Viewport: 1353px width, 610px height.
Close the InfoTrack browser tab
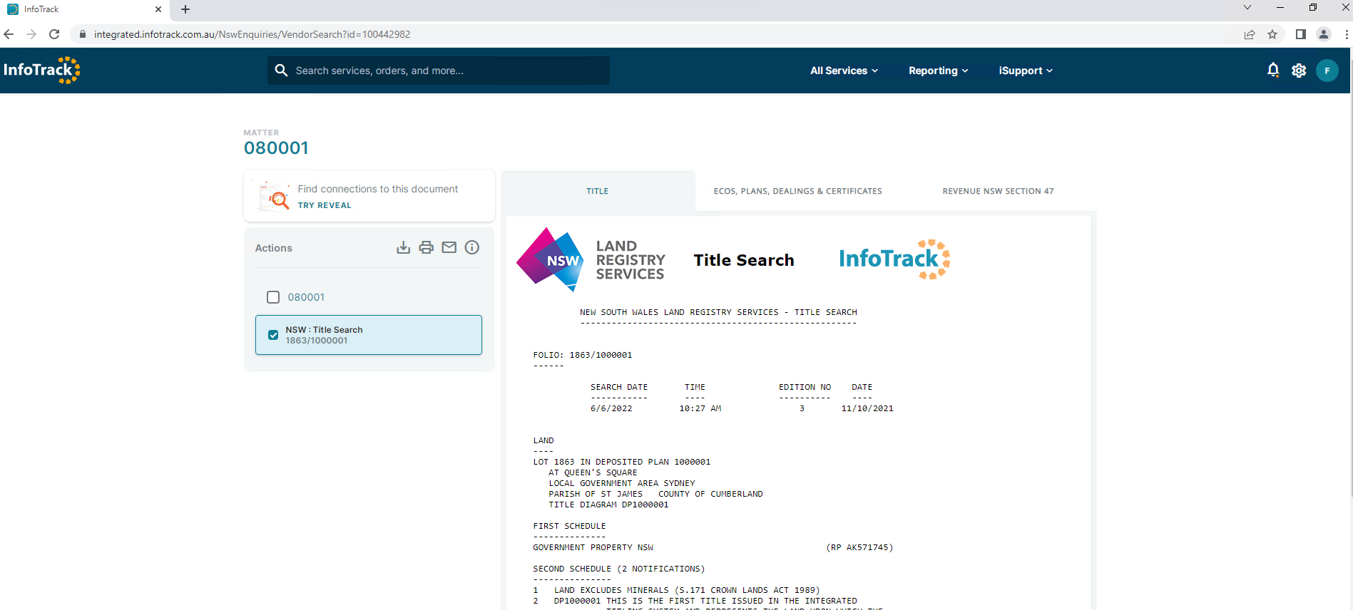click(x=158, y=9)
